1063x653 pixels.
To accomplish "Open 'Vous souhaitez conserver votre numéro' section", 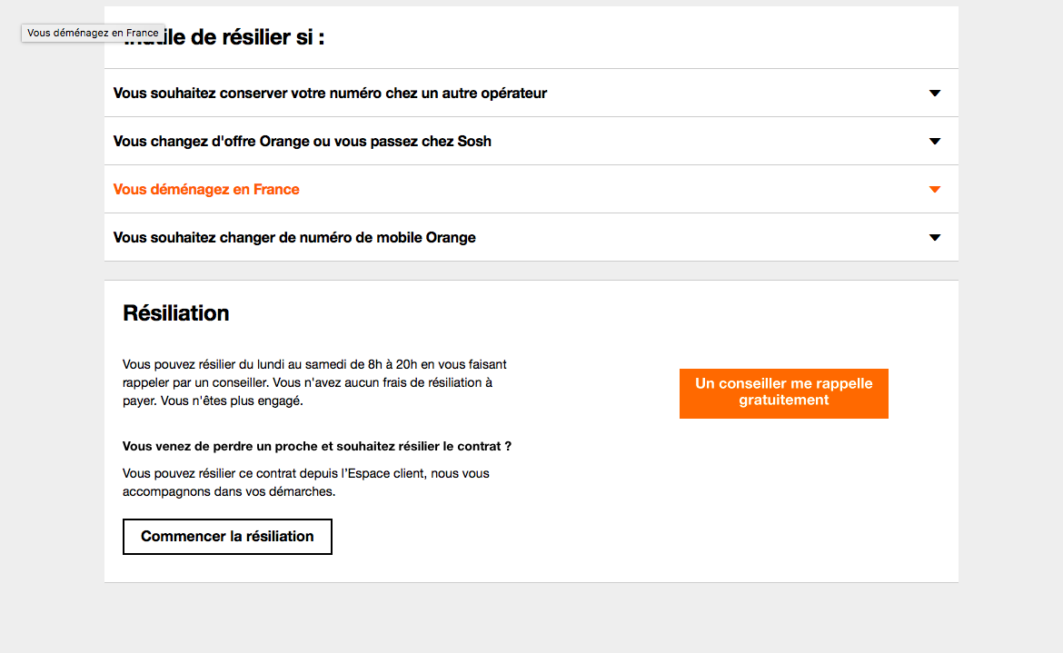I will point(330,93).
